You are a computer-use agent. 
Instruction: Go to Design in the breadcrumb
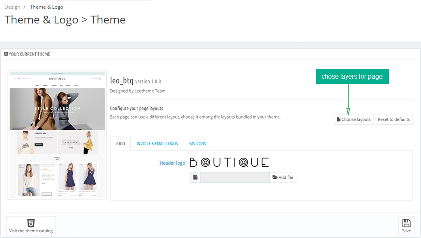(12, 7)
